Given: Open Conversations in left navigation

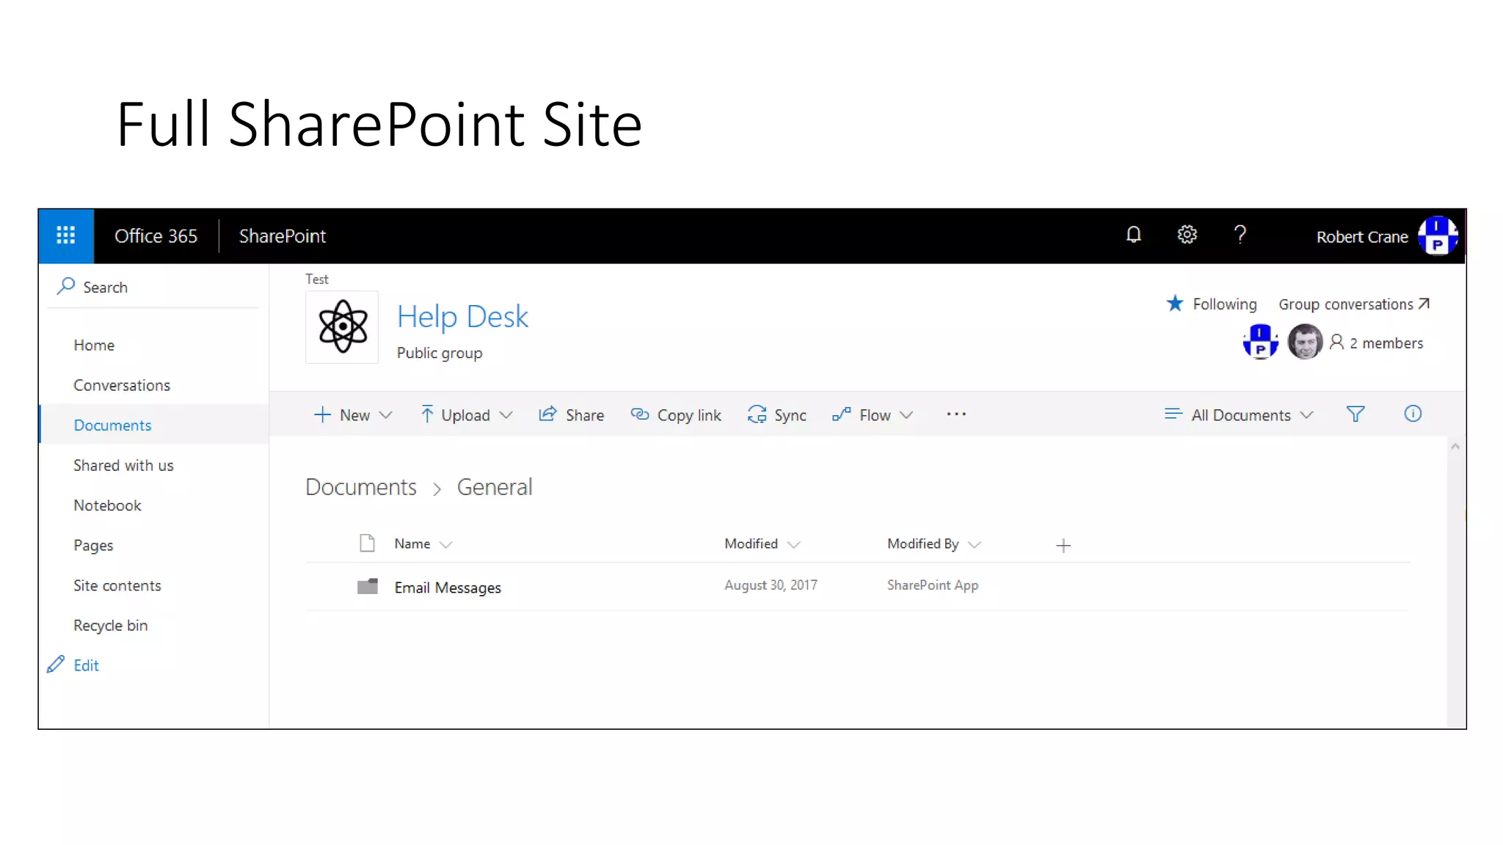Looking at the screenshot, I should [122, 385].
